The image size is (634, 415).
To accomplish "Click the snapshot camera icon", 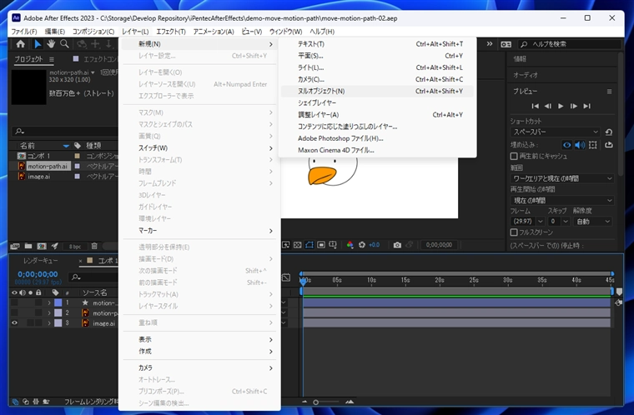I will coord(397,245).
